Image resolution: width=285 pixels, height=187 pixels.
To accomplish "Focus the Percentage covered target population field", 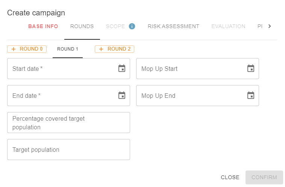I will coord(68,123).
